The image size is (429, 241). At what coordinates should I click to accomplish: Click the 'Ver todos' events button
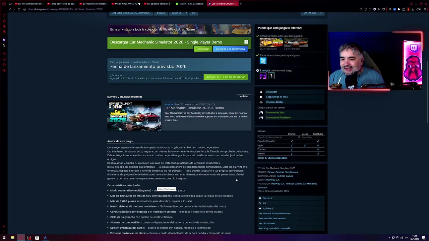[244, 96]
